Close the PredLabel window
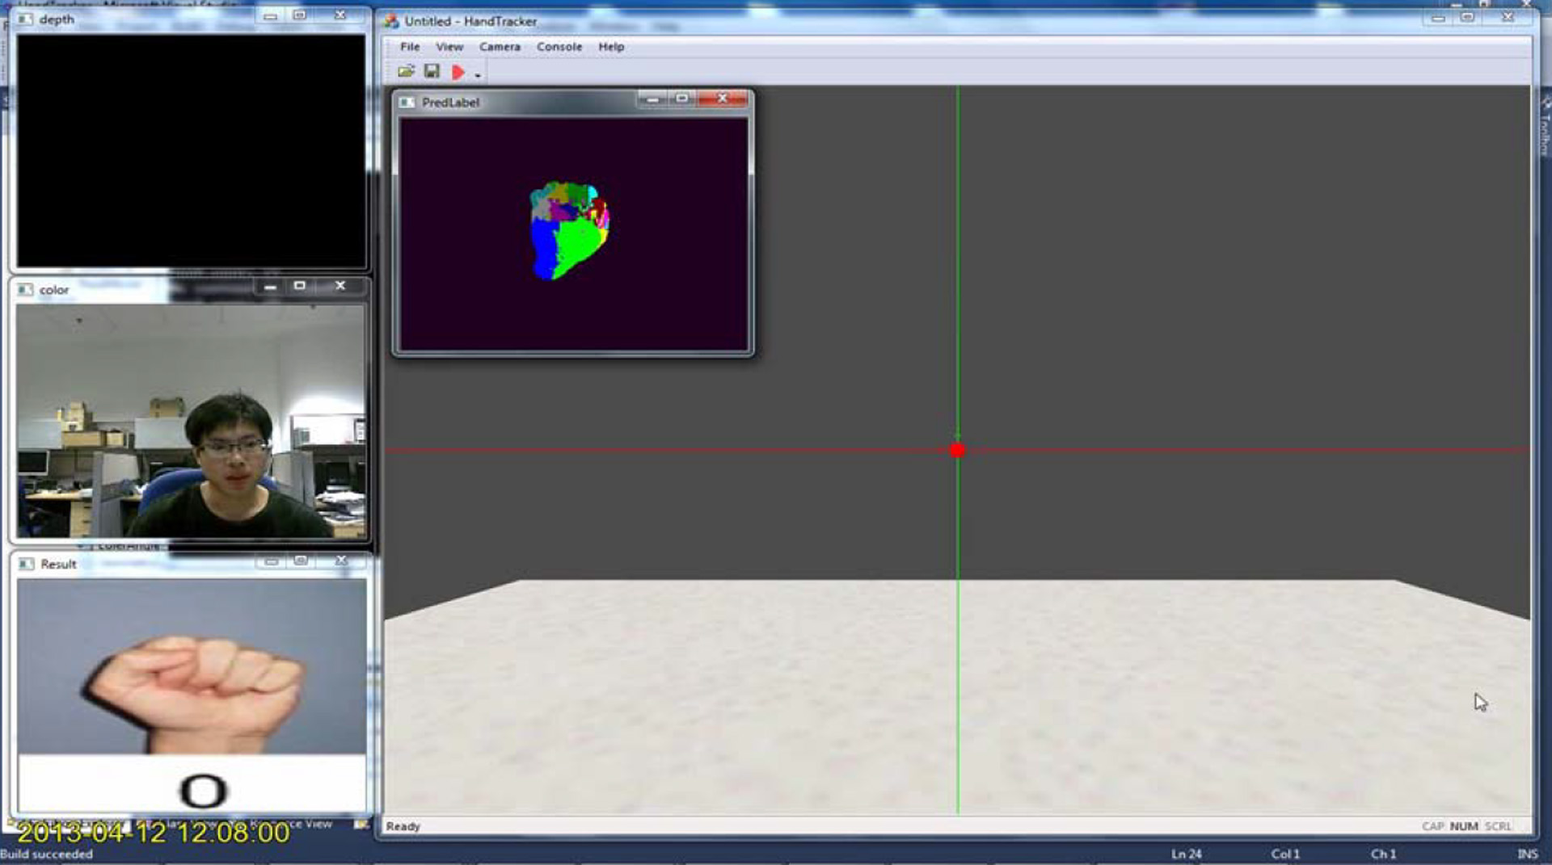 [x=722, y=99]
